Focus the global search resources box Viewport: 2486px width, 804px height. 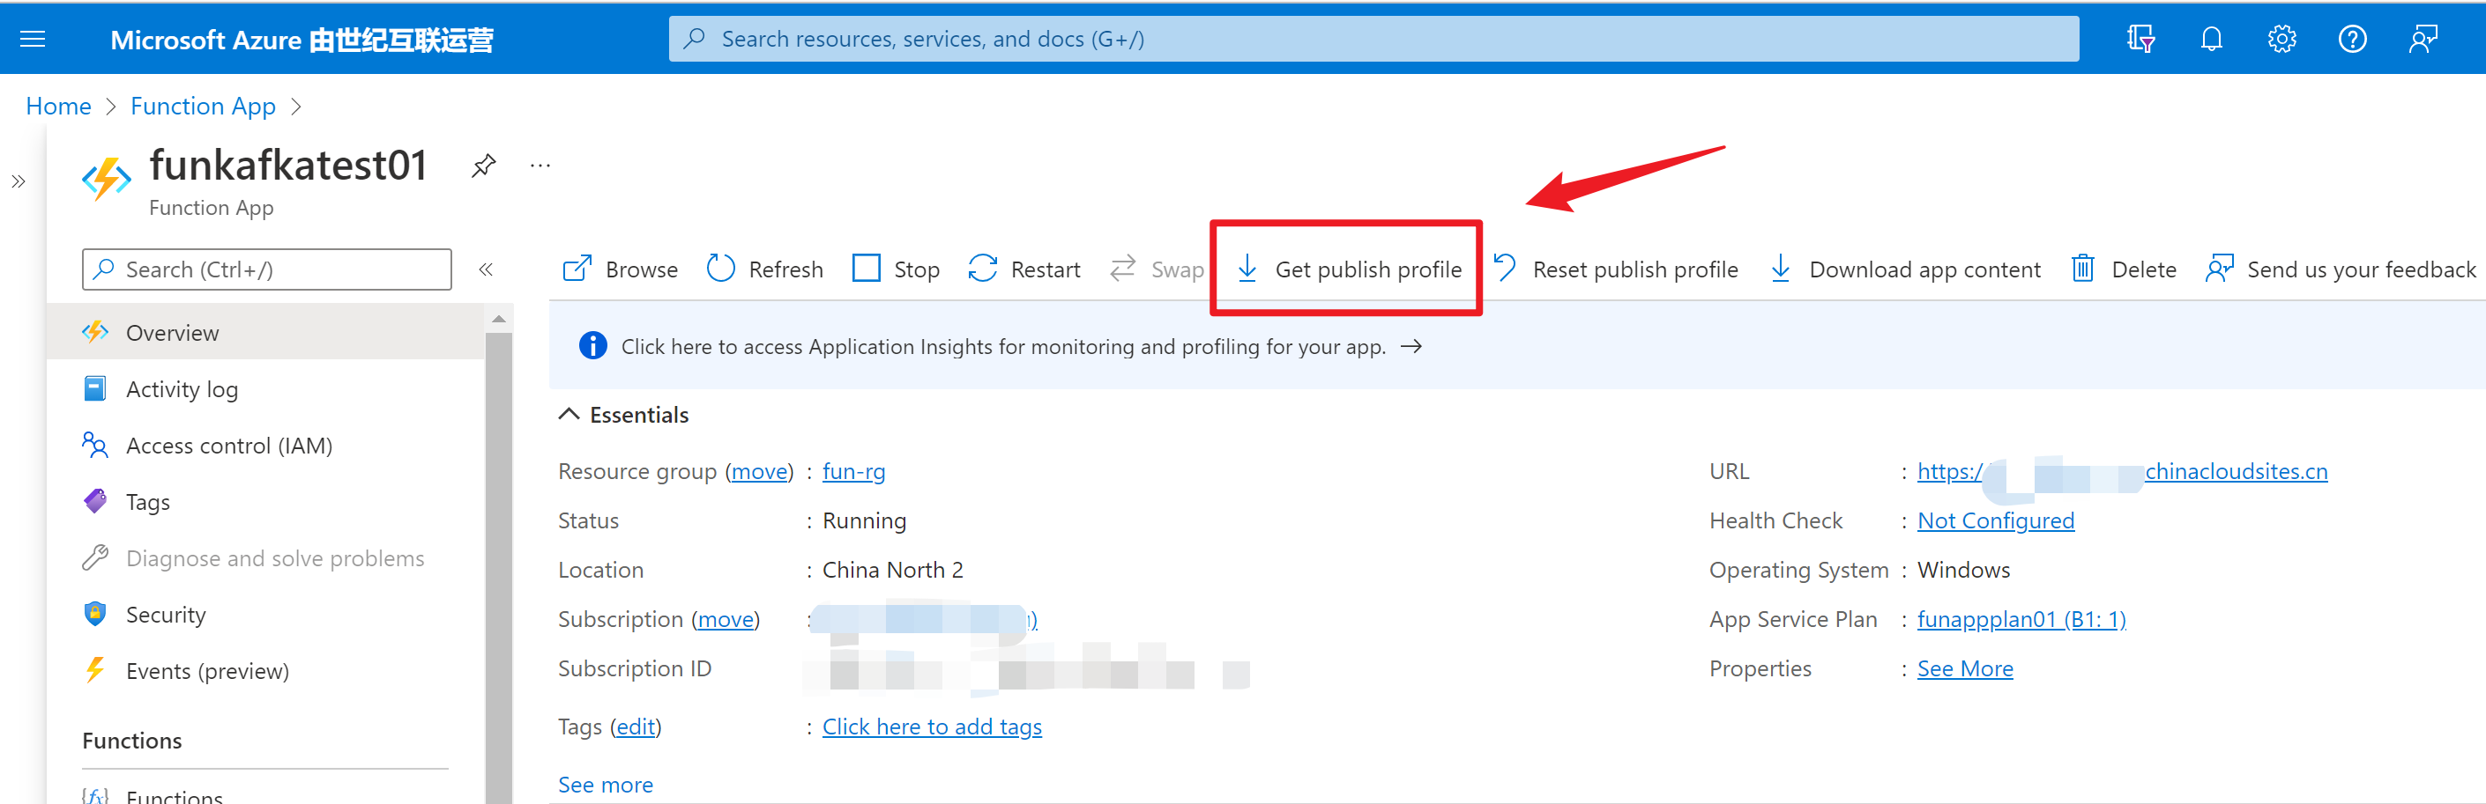[x=1373, y=39]
